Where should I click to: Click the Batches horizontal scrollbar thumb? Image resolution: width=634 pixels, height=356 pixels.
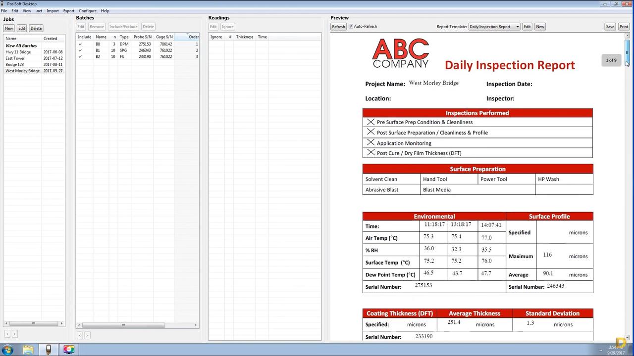123,325
